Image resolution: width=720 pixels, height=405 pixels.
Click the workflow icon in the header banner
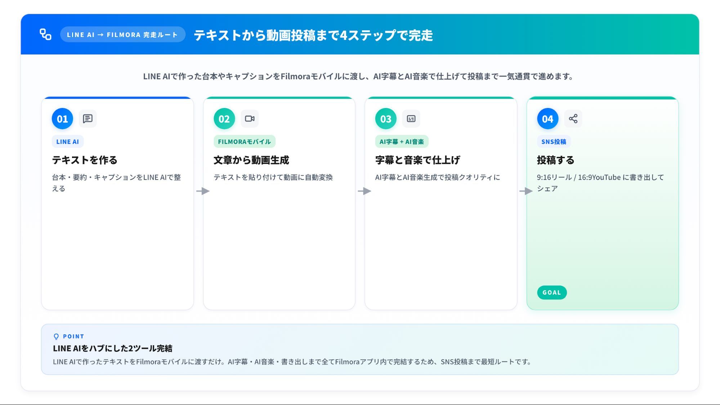point(45,35)
